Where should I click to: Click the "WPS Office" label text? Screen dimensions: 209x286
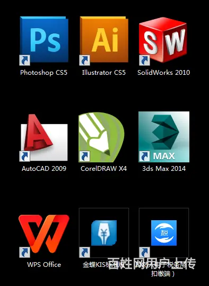pyautogui.click(x=44, y=265)
